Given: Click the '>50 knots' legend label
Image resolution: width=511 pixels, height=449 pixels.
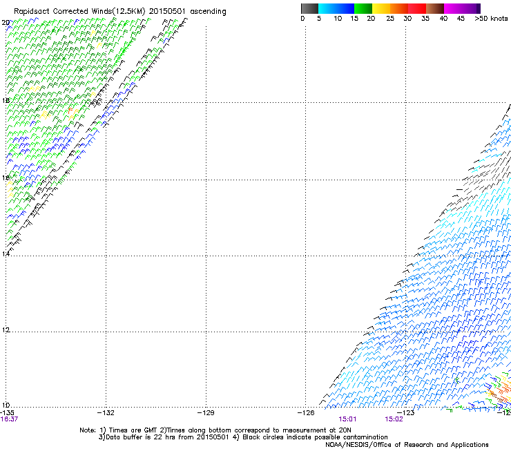Looking at the screenshot, I should point(491,19).
